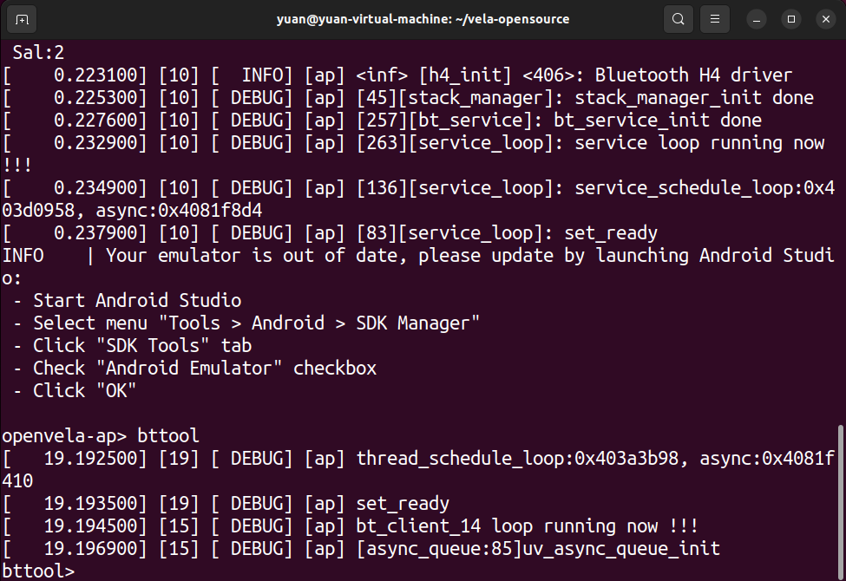
Task: Click the emulator out of date INFO line
Action: pyautogui.click(x=416, y=255)
